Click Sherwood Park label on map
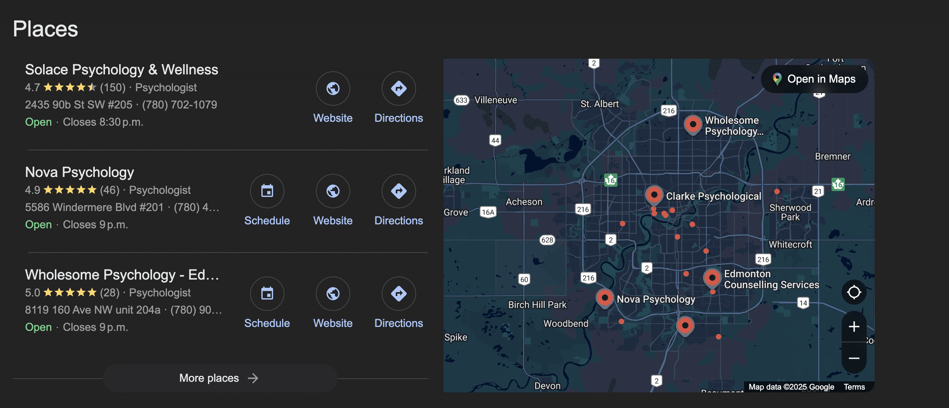Viewport: 949px width, 408px height. click(x=790, y=213)
